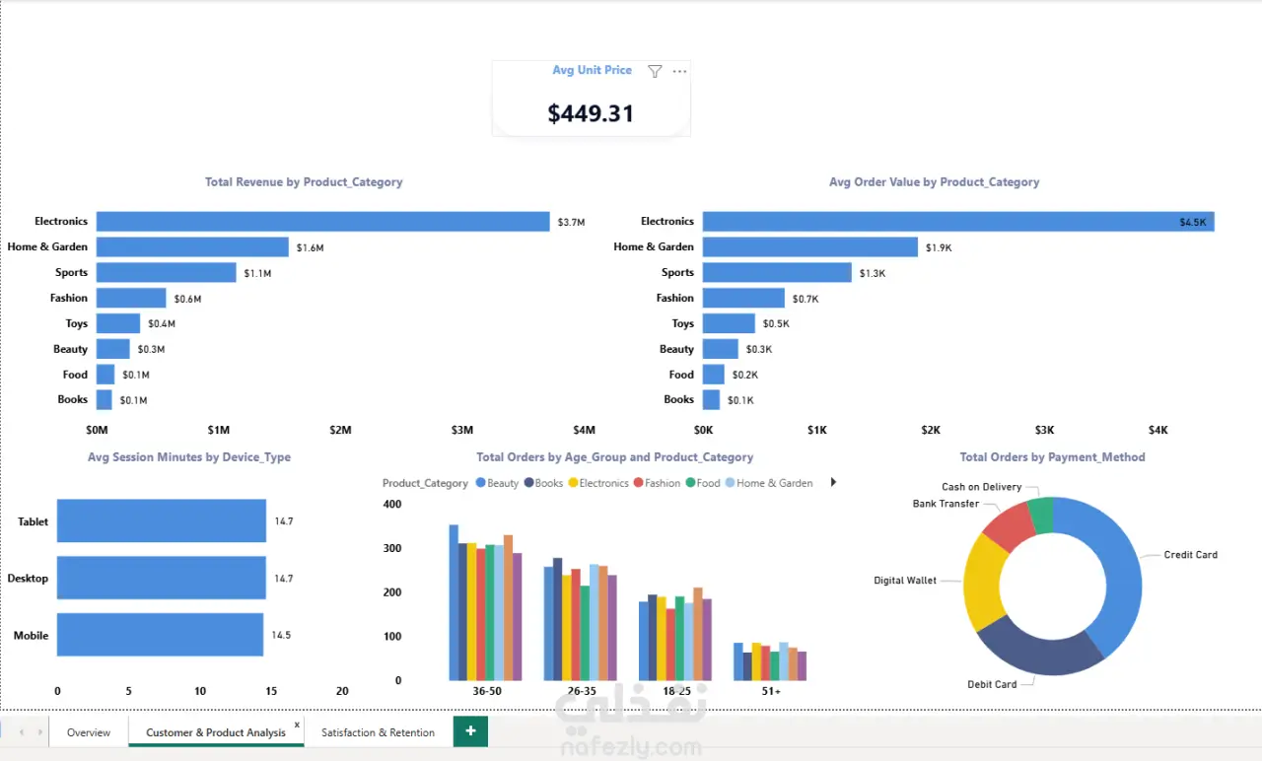Click the Total Orders by Payment_Method title

pyautogui.click(x=1052, y=457)
